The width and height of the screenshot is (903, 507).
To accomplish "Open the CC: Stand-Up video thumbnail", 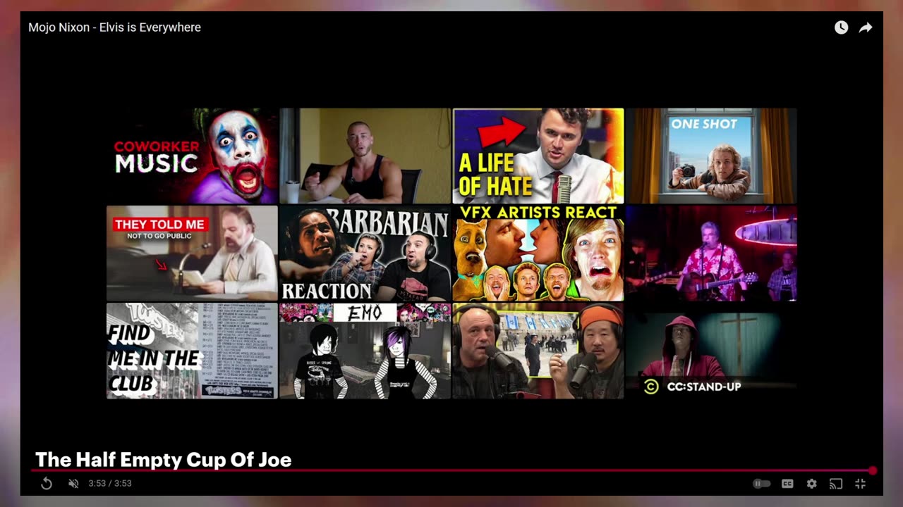I will click(x=711, y=351).
